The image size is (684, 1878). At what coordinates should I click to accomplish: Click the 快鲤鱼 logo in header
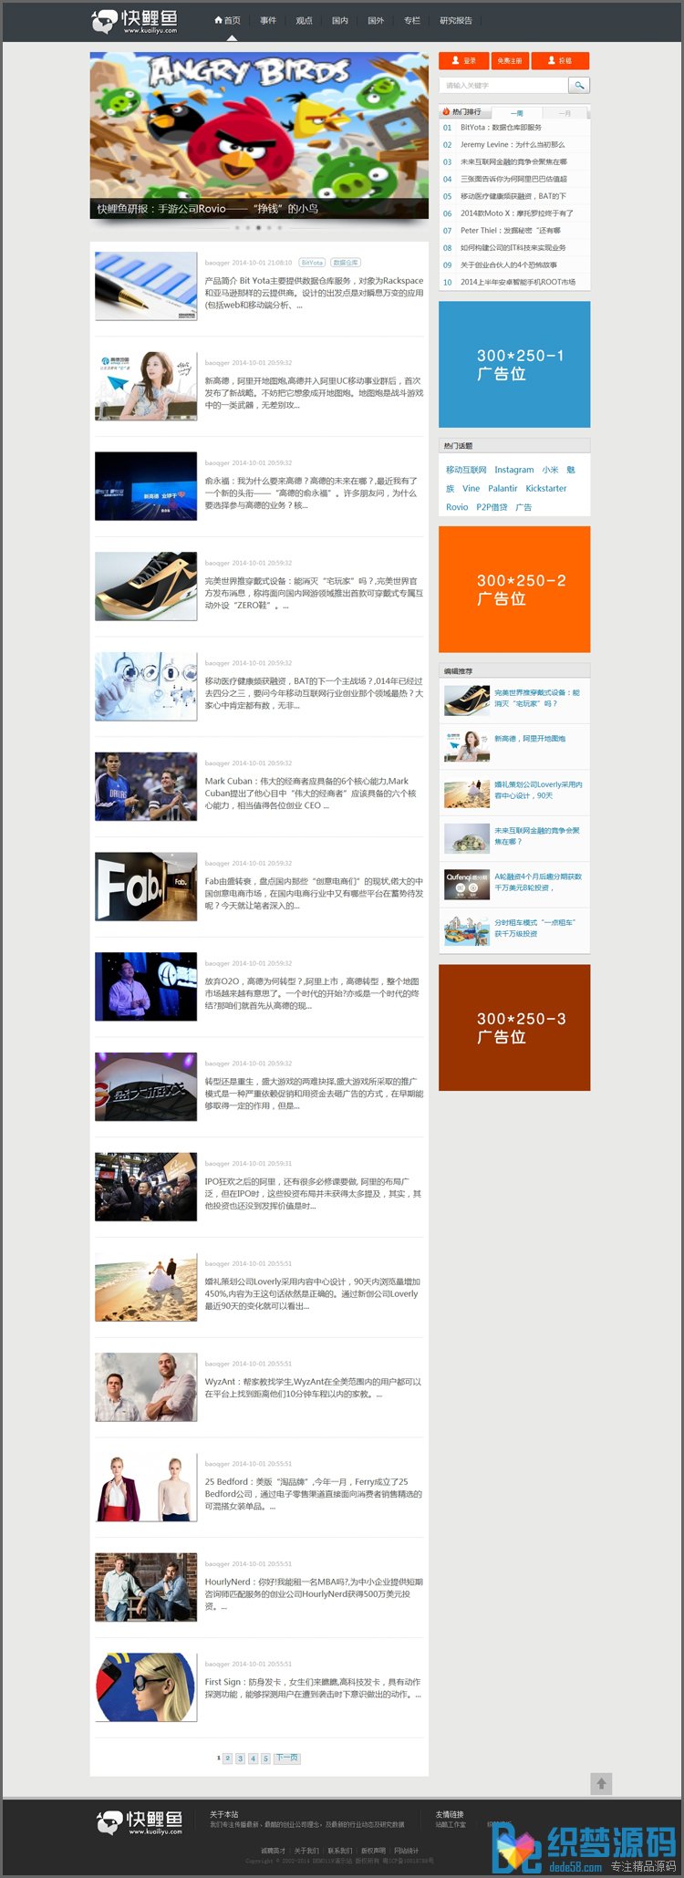135,21
